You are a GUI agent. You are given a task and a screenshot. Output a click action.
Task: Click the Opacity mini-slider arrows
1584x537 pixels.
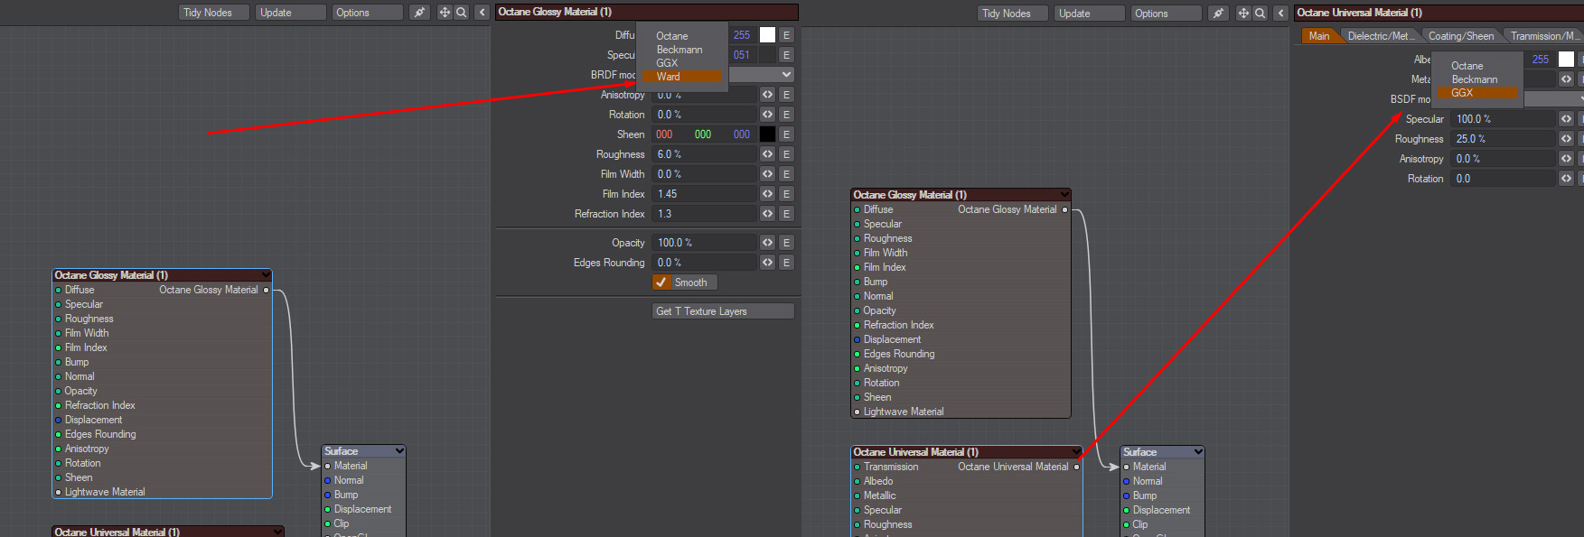point(767,243)
